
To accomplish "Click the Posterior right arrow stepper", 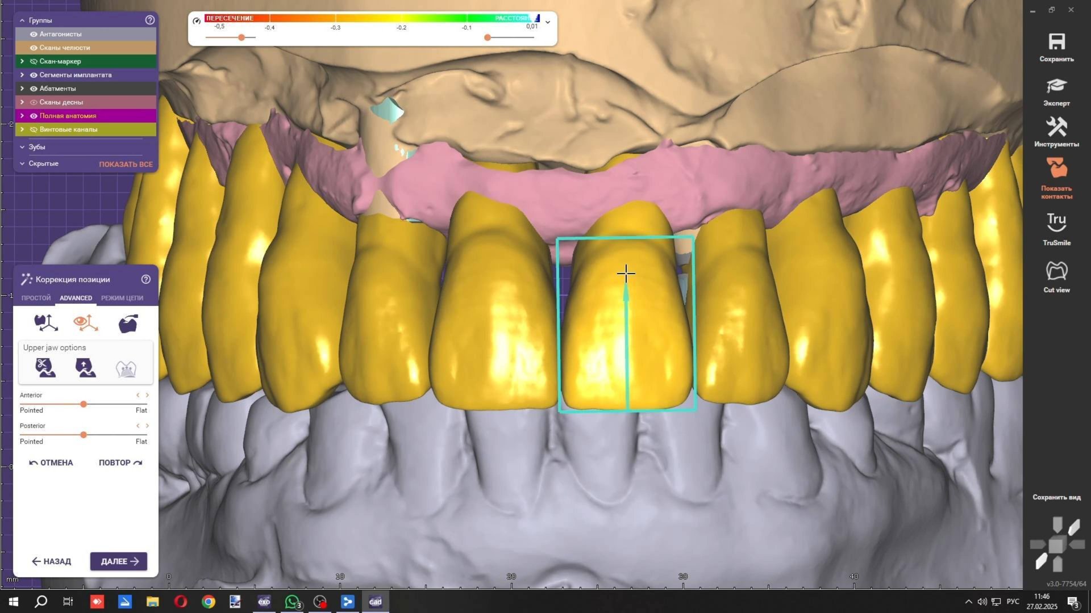I will (x=148, y=426).
